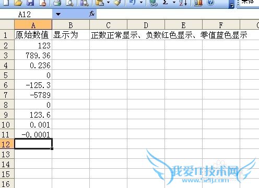Click into the formula bar input
This screenshot has width=259, height=188.
click(x=178, y=14)
